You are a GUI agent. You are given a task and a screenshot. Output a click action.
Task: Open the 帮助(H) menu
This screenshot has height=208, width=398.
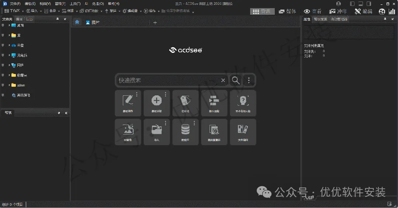click(114, 4)
